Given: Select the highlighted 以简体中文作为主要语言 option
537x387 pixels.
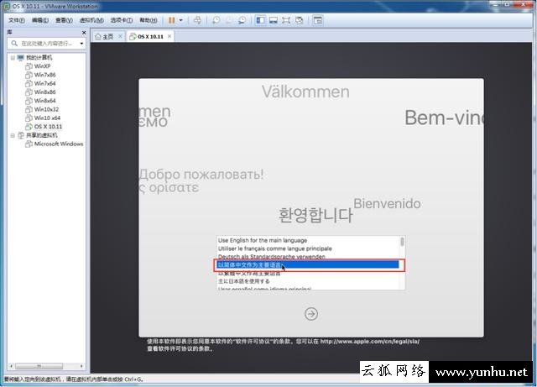Looking at the screenshot, I should [x=308, y=264].
